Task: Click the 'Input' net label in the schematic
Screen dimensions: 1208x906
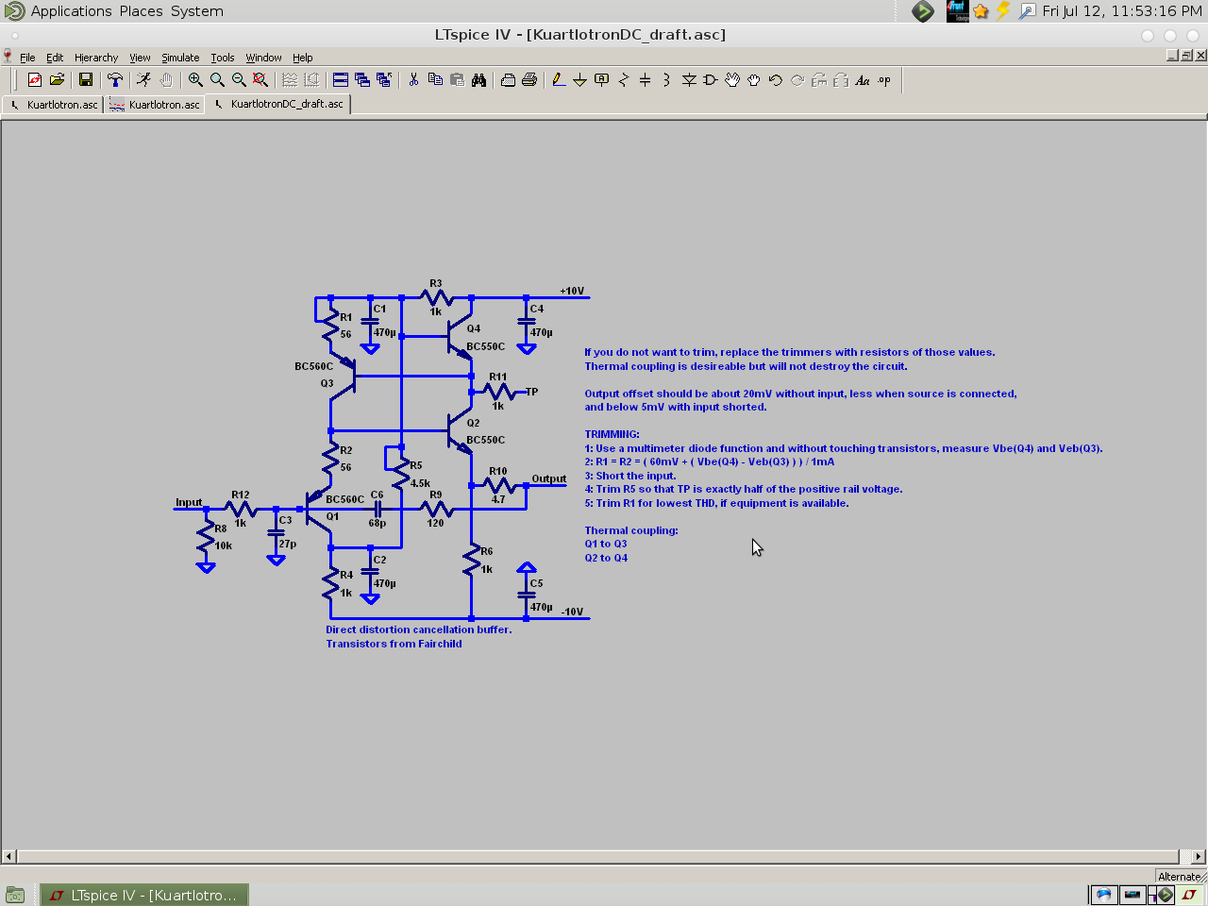Action: pos(189,502)
